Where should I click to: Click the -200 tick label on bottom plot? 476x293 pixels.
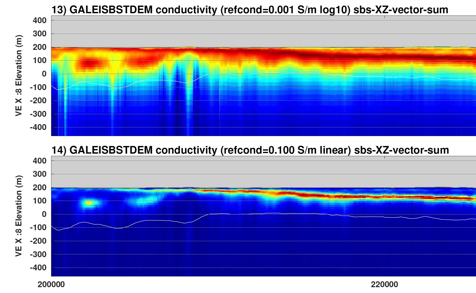click(38, 241)
